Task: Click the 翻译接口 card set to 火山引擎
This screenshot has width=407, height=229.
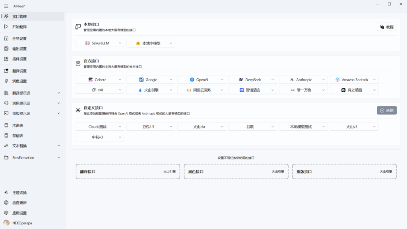Action: point(128,171)
